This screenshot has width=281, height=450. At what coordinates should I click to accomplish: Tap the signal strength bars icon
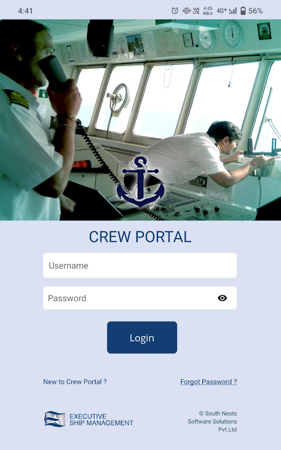coord(233,11)
